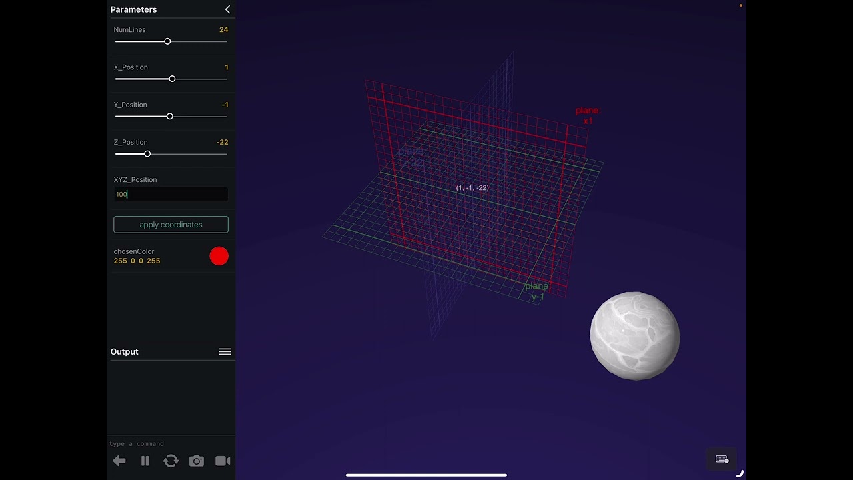Adjust the NumLines slider handle
The image size is (853, 480).
pyautogui.click(x=167, y=41)
